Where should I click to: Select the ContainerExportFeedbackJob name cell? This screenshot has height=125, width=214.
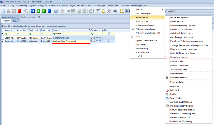point(71,41)
